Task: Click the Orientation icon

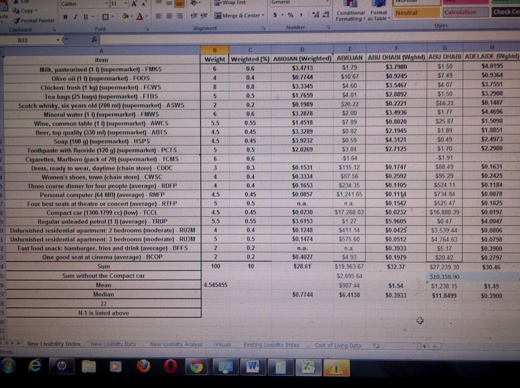Action: (x=194, y=3)
